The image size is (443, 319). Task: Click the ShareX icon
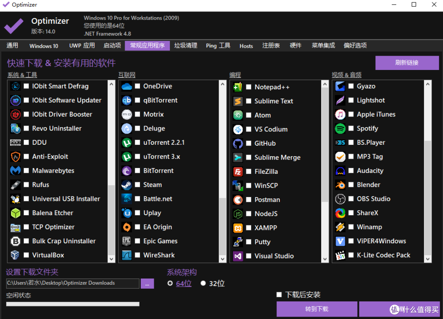pos(340,213)
